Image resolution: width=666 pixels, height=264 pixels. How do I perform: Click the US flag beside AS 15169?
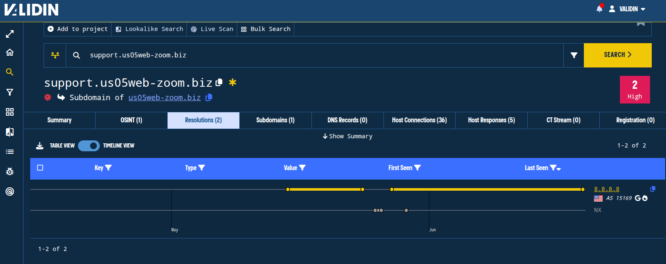click(599, 198)
